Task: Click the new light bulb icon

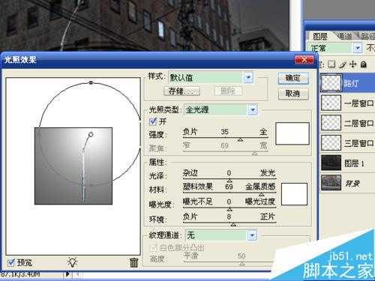Action: click(x=73, y=262)
